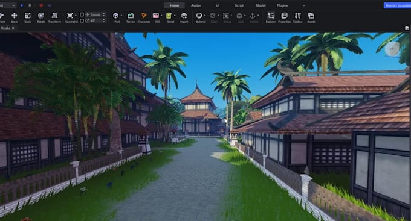
Task: Open the Properties panel
Action: tap(285, 17)
